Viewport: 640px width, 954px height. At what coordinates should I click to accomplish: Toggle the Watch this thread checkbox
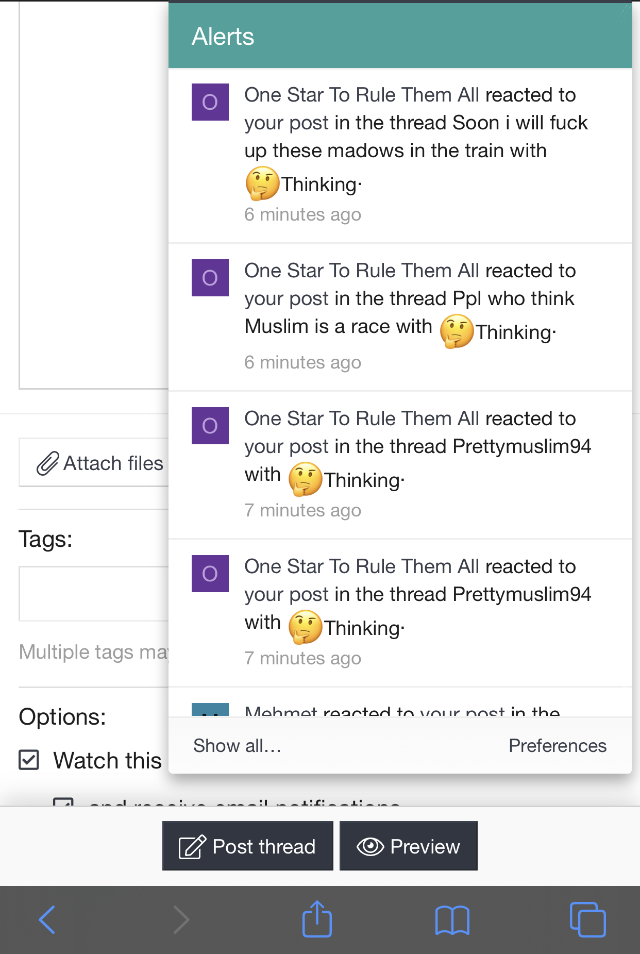tap(29, 760)
